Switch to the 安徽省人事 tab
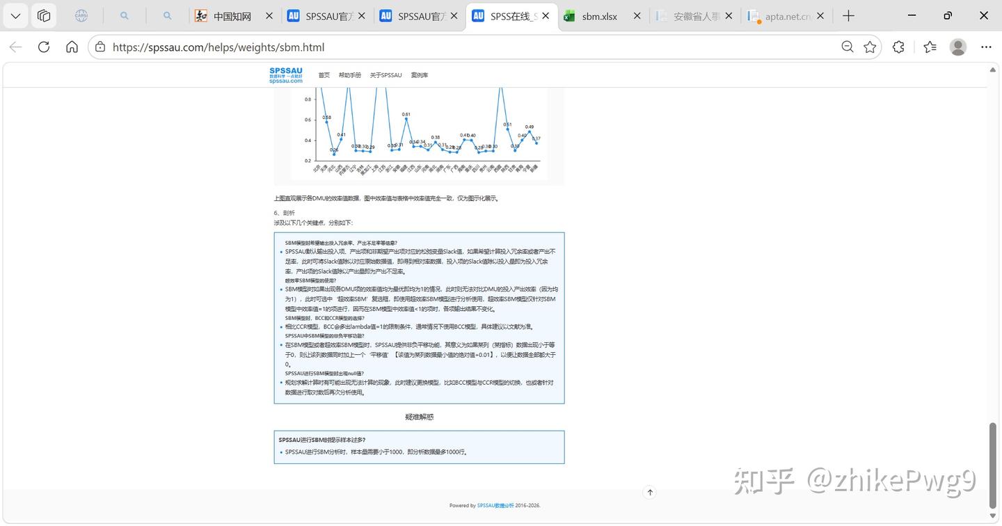 pos(687,16)
